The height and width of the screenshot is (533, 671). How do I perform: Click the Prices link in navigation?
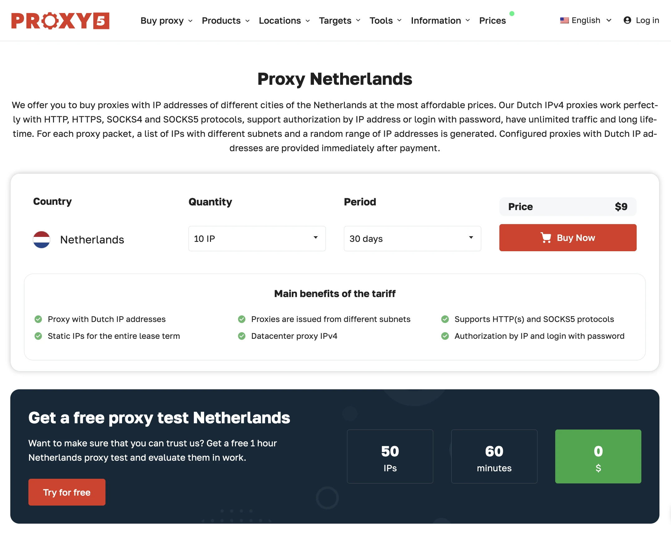tap(492, 21)
